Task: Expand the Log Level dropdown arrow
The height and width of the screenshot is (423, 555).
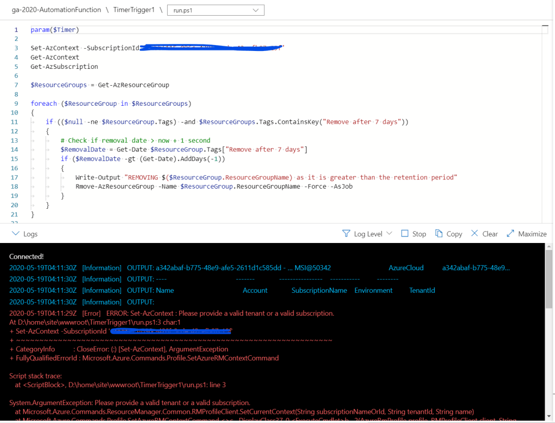Action: [389, 234]
